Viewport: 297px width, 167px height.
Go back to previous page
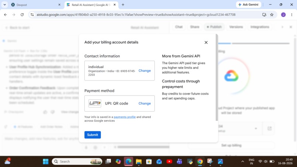tap(6, 15)
